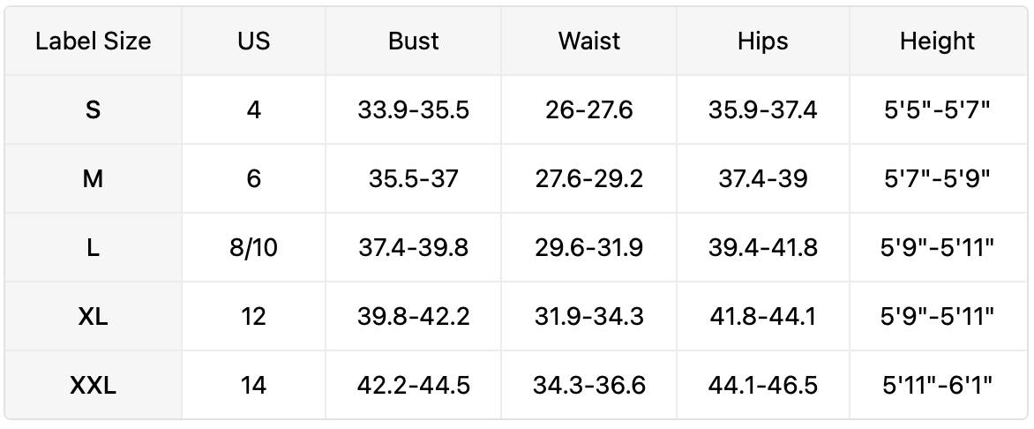
Task: Click bust measurement 33.9-35.5
Action: [x=413, y=110]
